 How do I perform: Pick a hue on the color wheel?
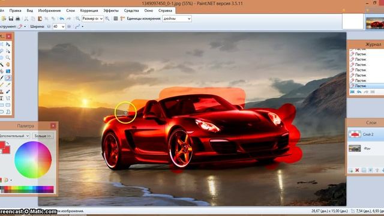coord(33,160)
